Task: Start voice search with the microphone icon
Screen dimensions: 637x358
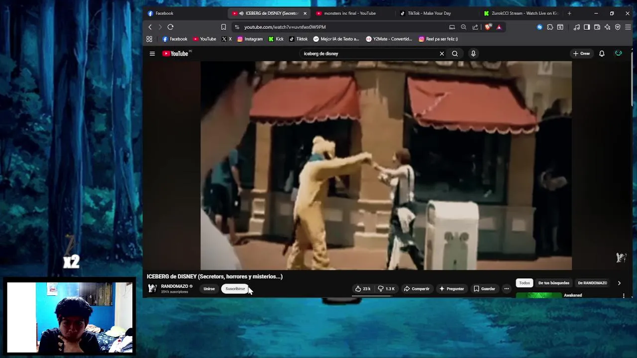Action: pyautogui.click(x=473, y=54)
